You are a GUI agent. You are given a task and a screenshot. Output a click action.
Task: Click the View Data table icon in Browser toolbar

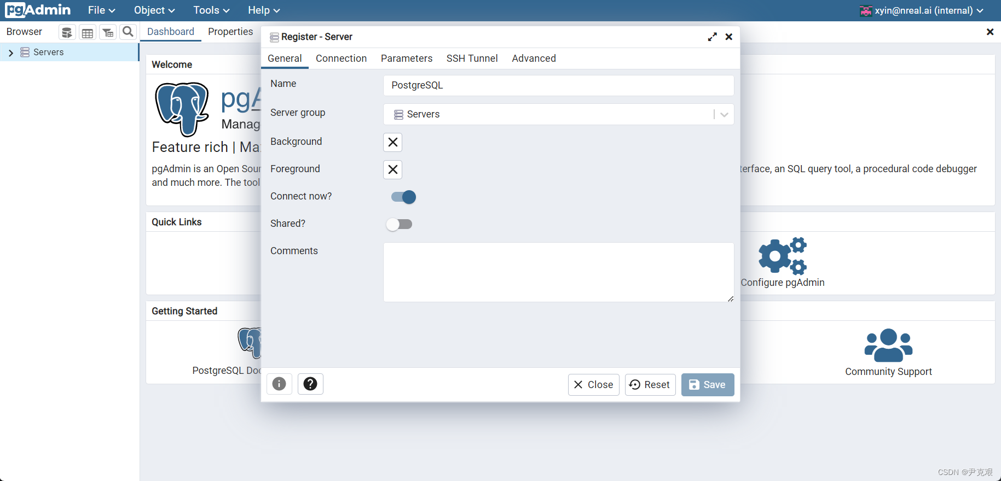[x=87, y=32]
